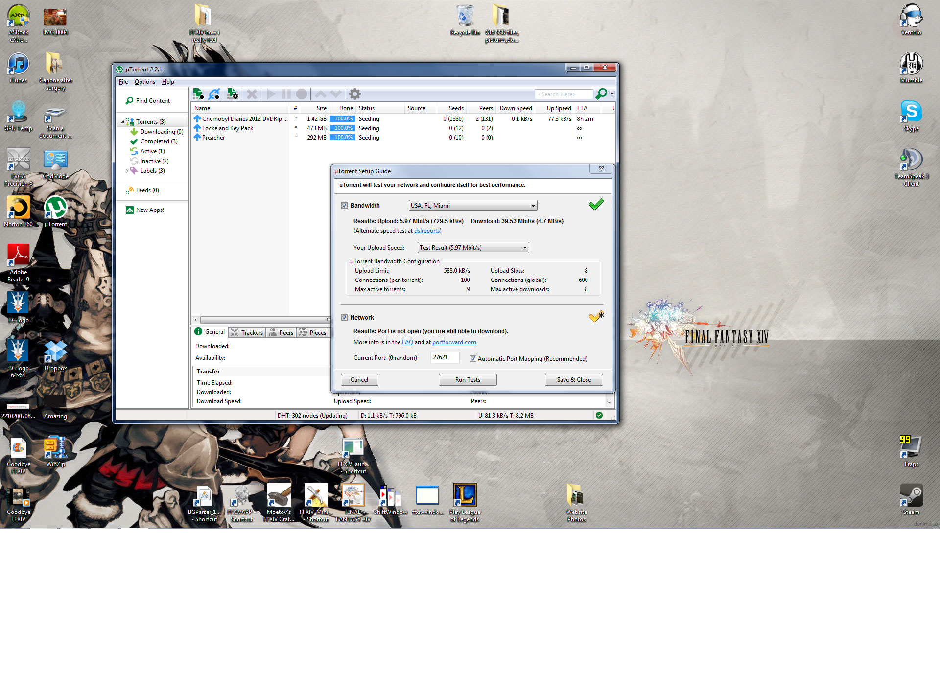Select the Completed (3) category
The image size is (940, 700).
[x=159, y=141]
